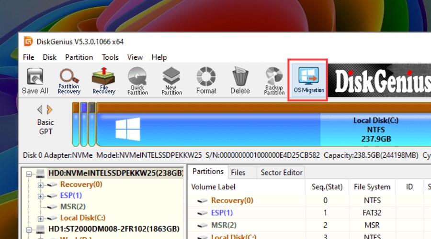Image resolution: width=431 pixels, height=239 pixels.
Task: Go to next disk with right arrow
Action: click(49, 109)
